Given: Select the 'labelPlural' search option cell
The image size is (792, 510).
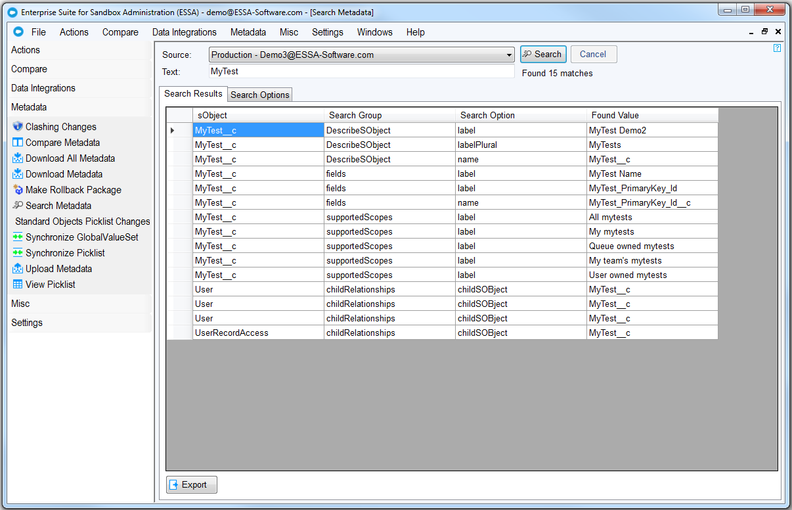Looking at the screenshot, I should 521,145.
